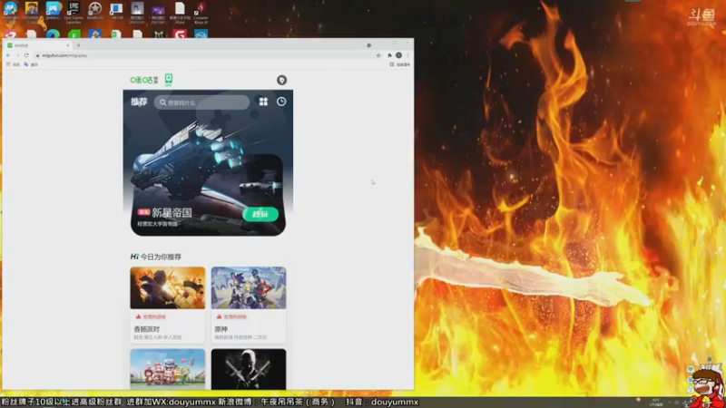Reload the migufun.com page
726x408 pixels.
[x=26, y=55]
